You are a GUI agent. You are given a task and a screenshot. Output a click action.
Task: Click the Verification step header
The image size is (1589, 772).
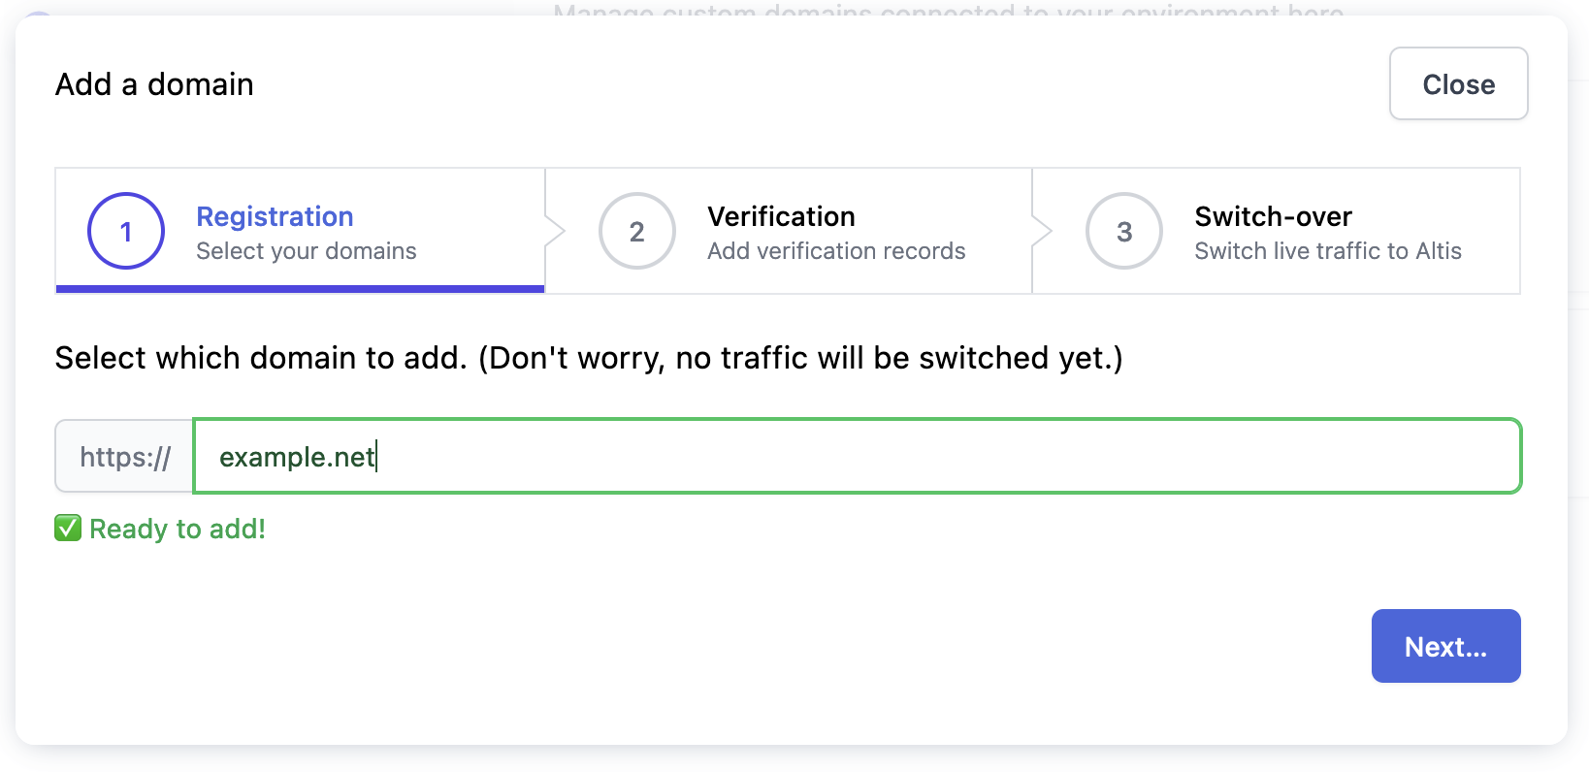[781, 216]
